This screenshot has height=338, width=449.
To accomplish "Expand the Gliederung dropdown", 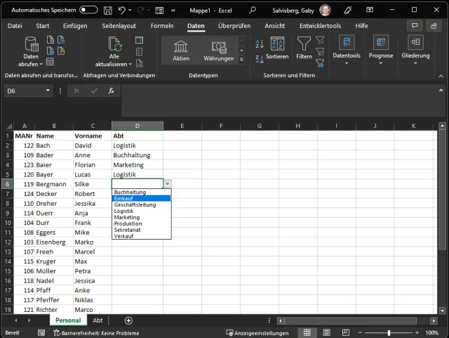I will (415, 51).
